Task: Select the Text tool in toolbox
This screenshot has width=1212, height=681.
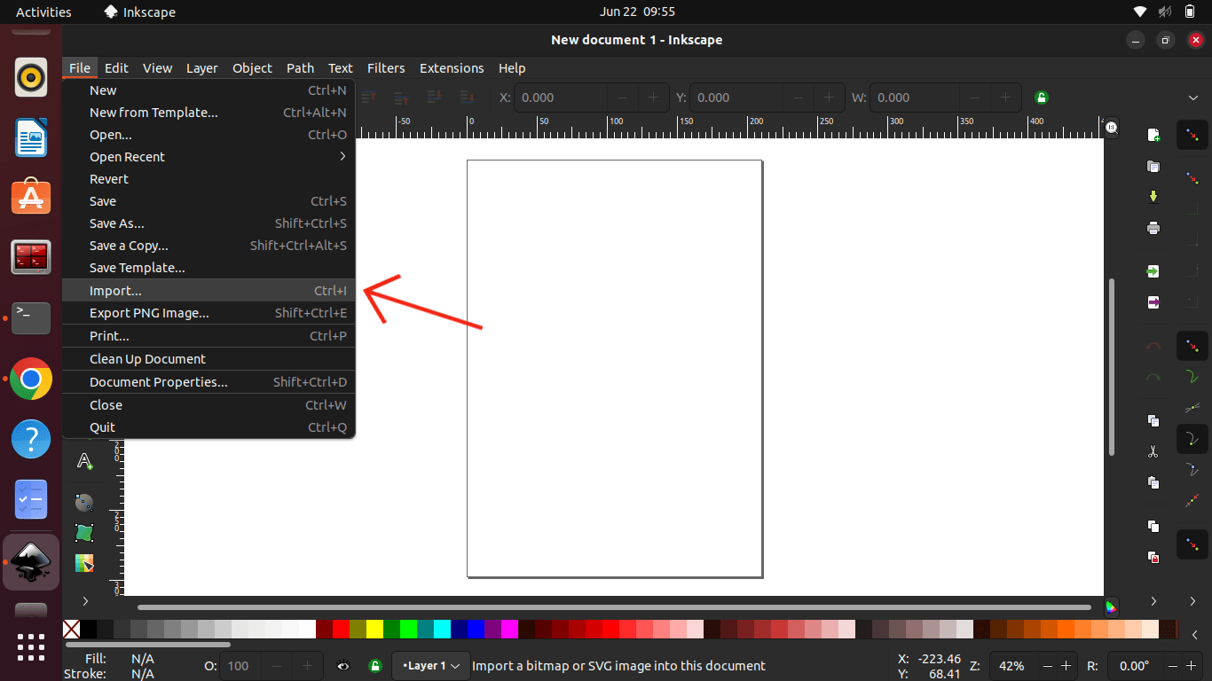Action: coord(84,460)
